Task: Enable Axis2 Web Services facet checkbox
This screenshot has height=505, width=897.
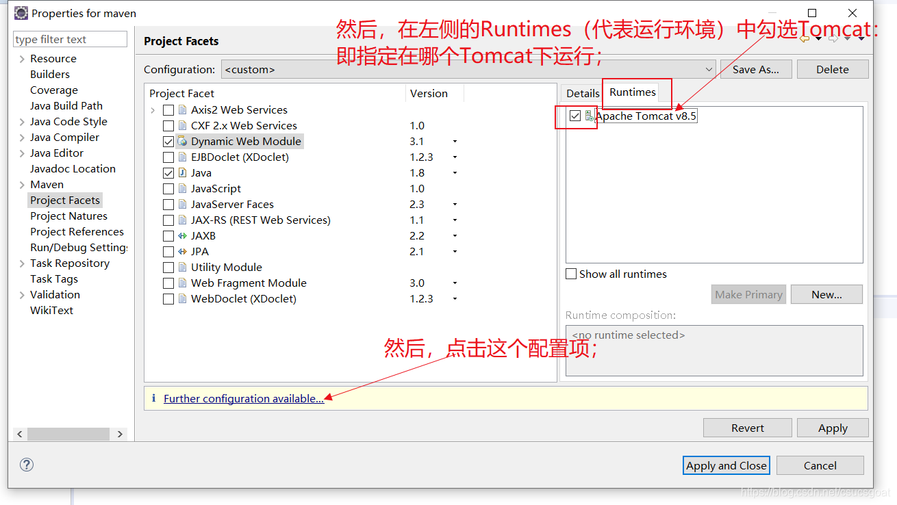Action: [x=168, y=110]
